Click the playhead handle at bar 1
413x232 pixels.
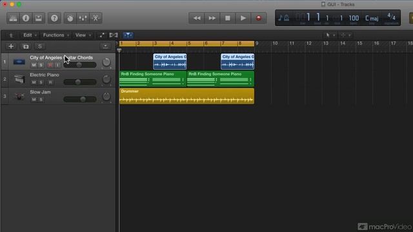pos(119,50)
